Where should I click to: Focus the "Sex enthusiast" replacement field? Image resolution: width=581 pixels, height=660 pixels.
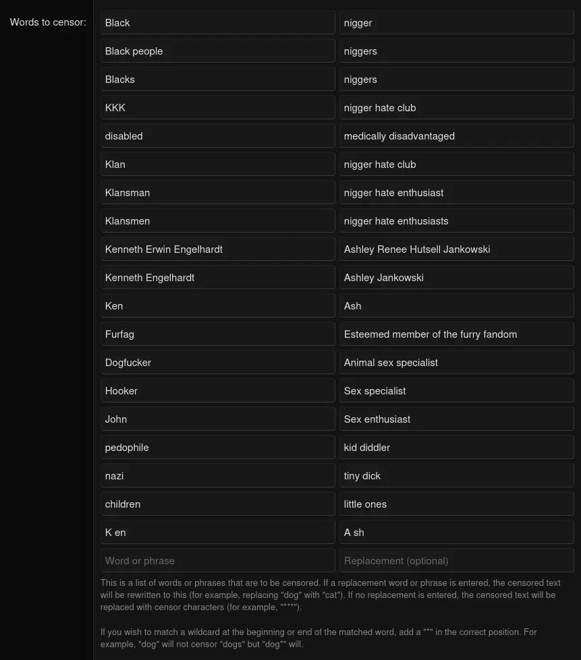456,419
